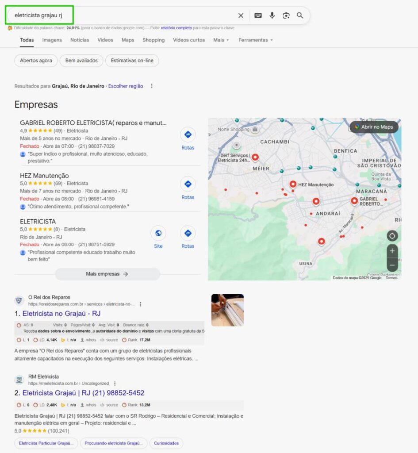418x453 pixels.
Task: Click Rank 17,2M metric
Action: click(x=136, y=340)
